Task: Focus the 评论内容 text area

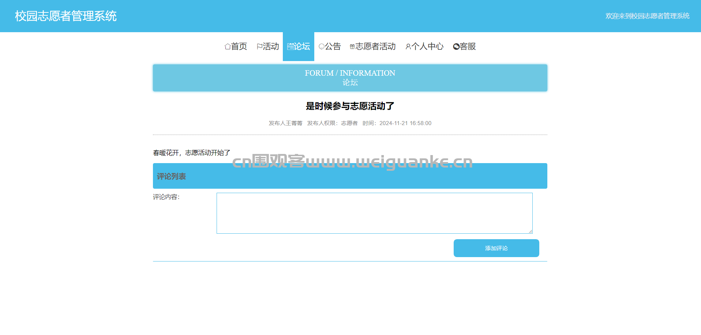Action: click(374, 213)
